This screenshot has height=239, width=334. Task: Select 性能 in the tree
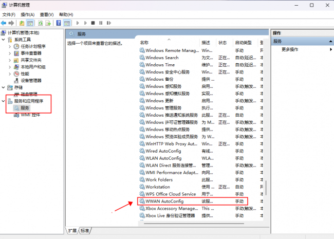(25, 73)
